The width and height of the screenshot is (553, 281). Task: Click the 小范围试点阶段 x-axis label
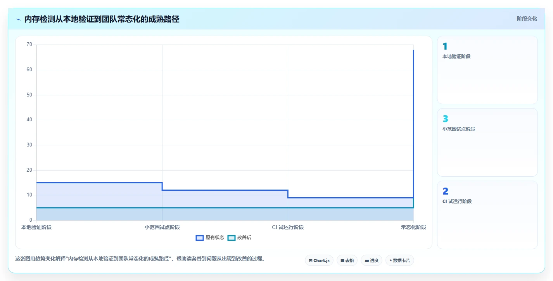(x=162, y=227)
